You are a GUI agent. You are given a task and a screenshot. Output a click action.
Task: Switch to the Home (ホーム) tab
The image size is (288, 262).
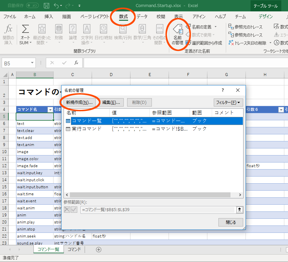pos(30,16)
